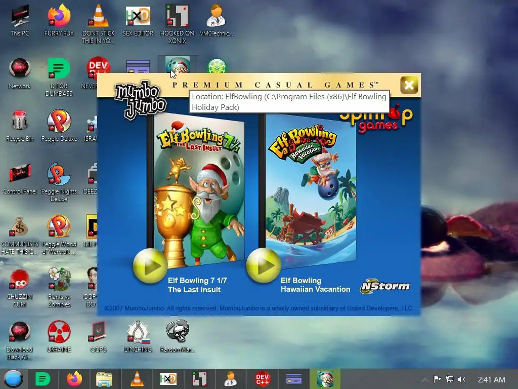
Task: Open FURRY FUX Firefox desktop shortcut
Action: click(x=59, y=20)
